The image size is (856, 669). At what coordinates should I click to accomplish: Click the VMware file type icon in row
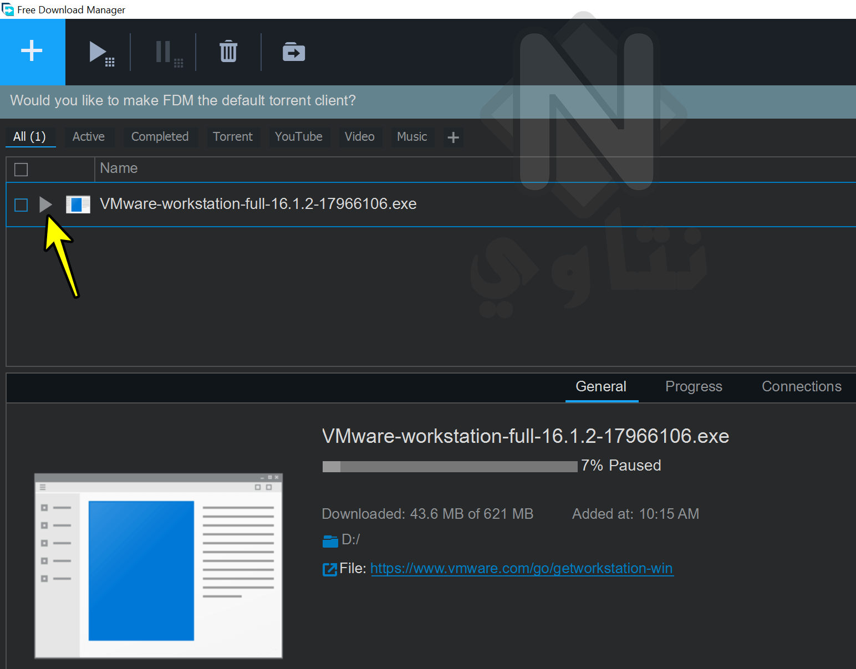point(78,205)
